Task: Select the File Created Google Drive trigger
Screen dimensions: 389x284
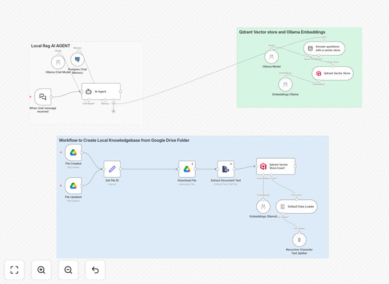Action: coord(73,152)
